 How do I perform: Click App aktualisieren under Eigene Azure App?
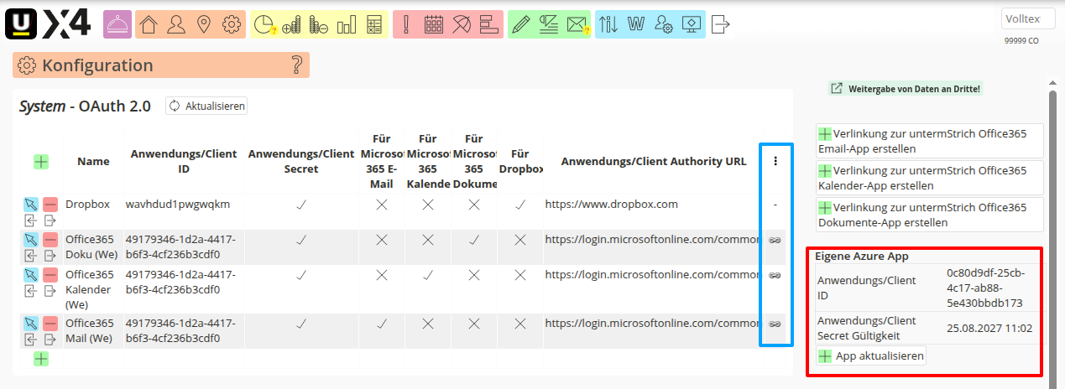pyautogui.click(x=871, y=356)
